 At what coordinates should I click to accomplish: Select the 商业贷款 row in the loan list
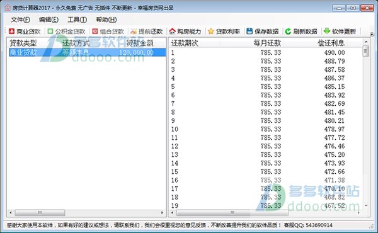tap(88, 52)
